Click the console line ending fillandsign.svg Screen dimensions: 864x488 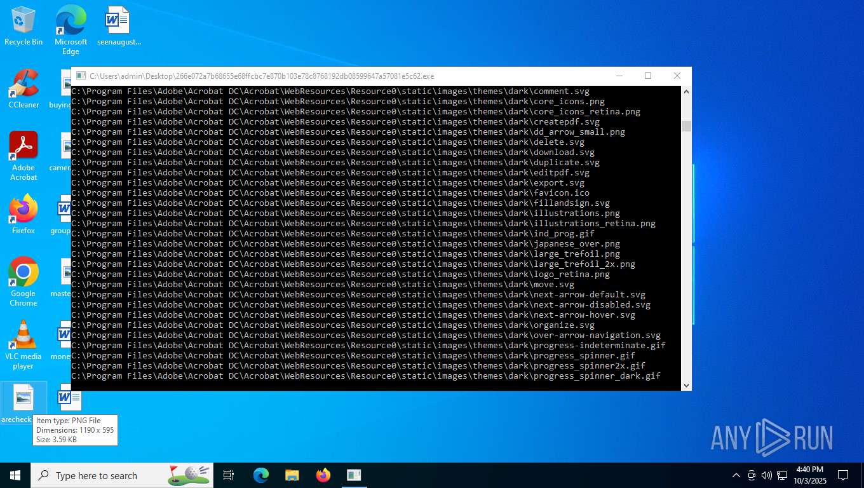tap(341, 203)
